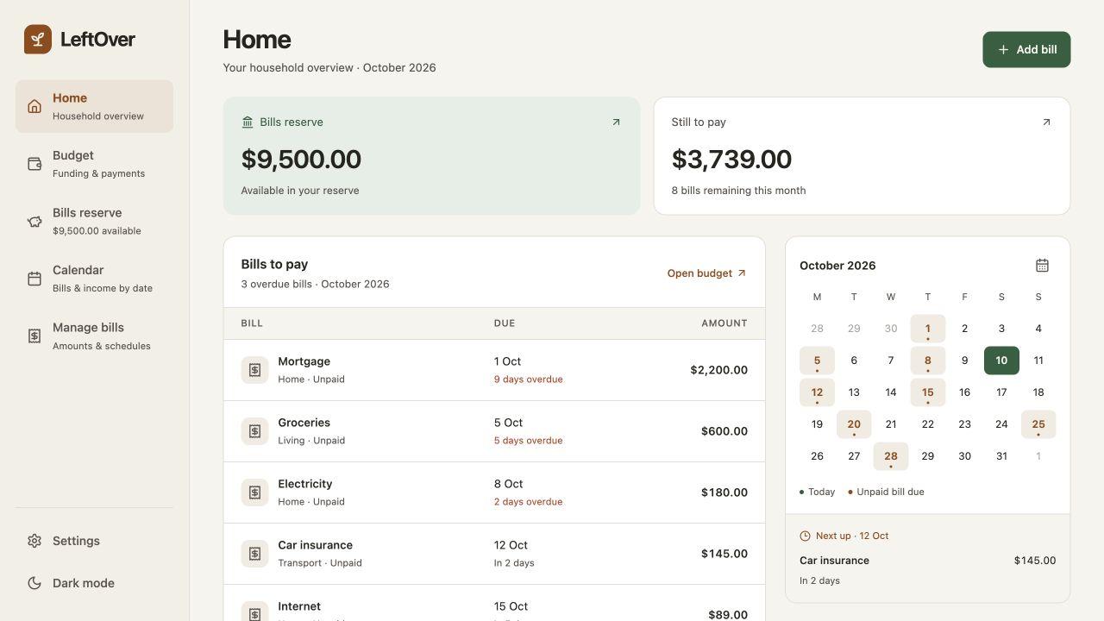1104x621 pixels.
Task: Open the calendar icon beside October 2026
Action: coord(1042,266)
